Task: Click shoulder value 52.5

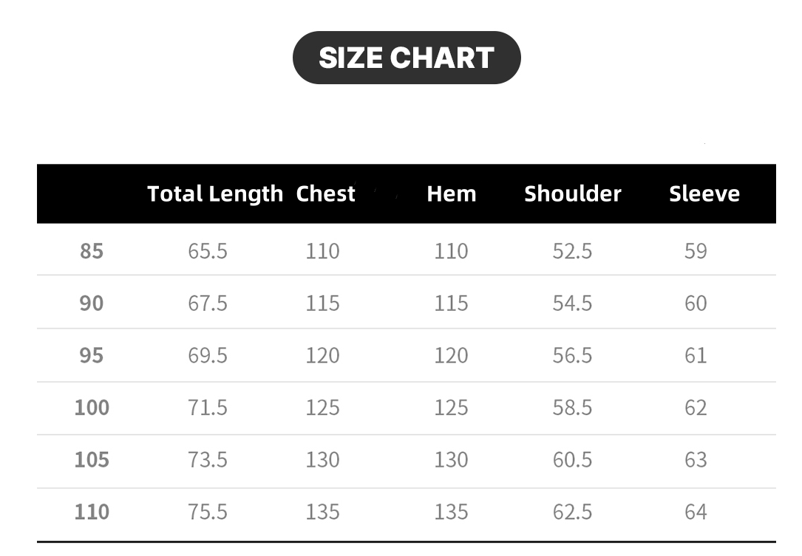Action: point(572,251)
